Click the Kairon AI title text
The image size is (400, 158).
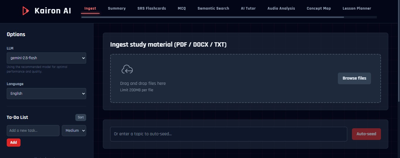(53, 11)
